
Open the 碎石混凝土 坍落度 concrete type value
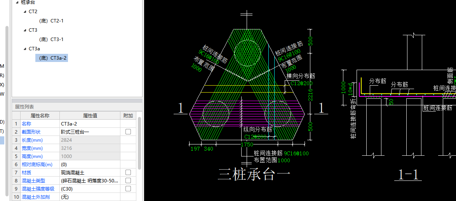tap(90, 181)
